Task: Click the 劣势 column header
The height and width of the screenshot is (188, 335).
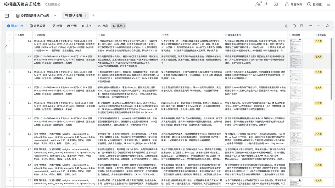Action: tap(192, 35)
